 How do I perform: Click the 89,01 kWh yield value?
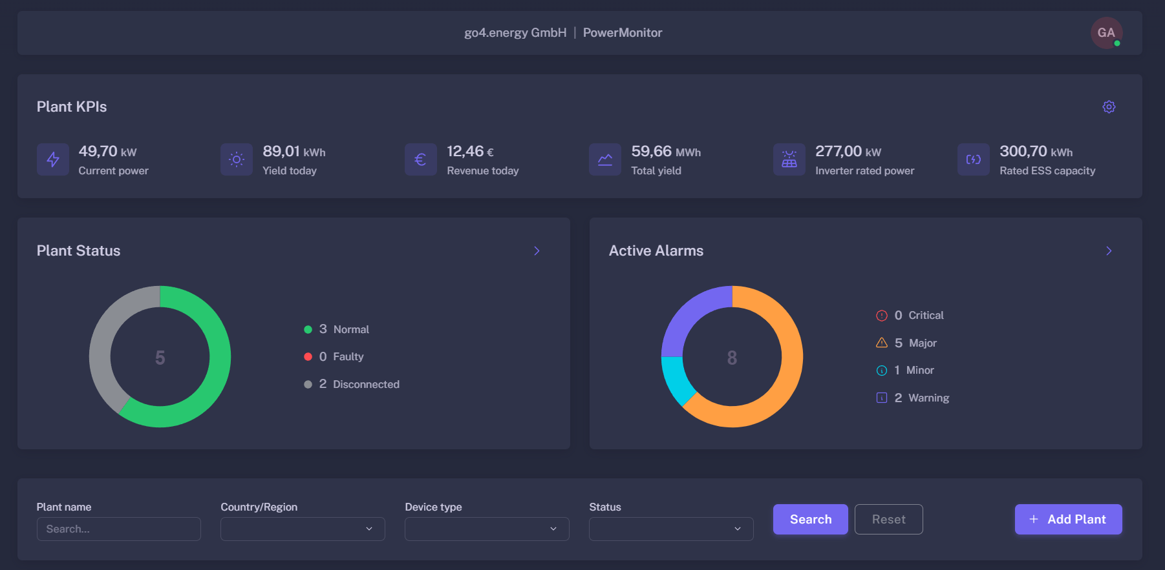pos(294,152)
